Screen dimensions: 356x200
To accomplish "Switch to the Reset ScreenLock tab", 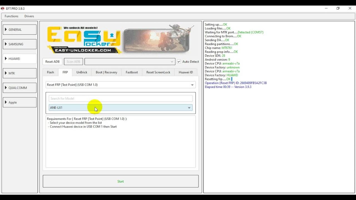I will coord(158,72).
